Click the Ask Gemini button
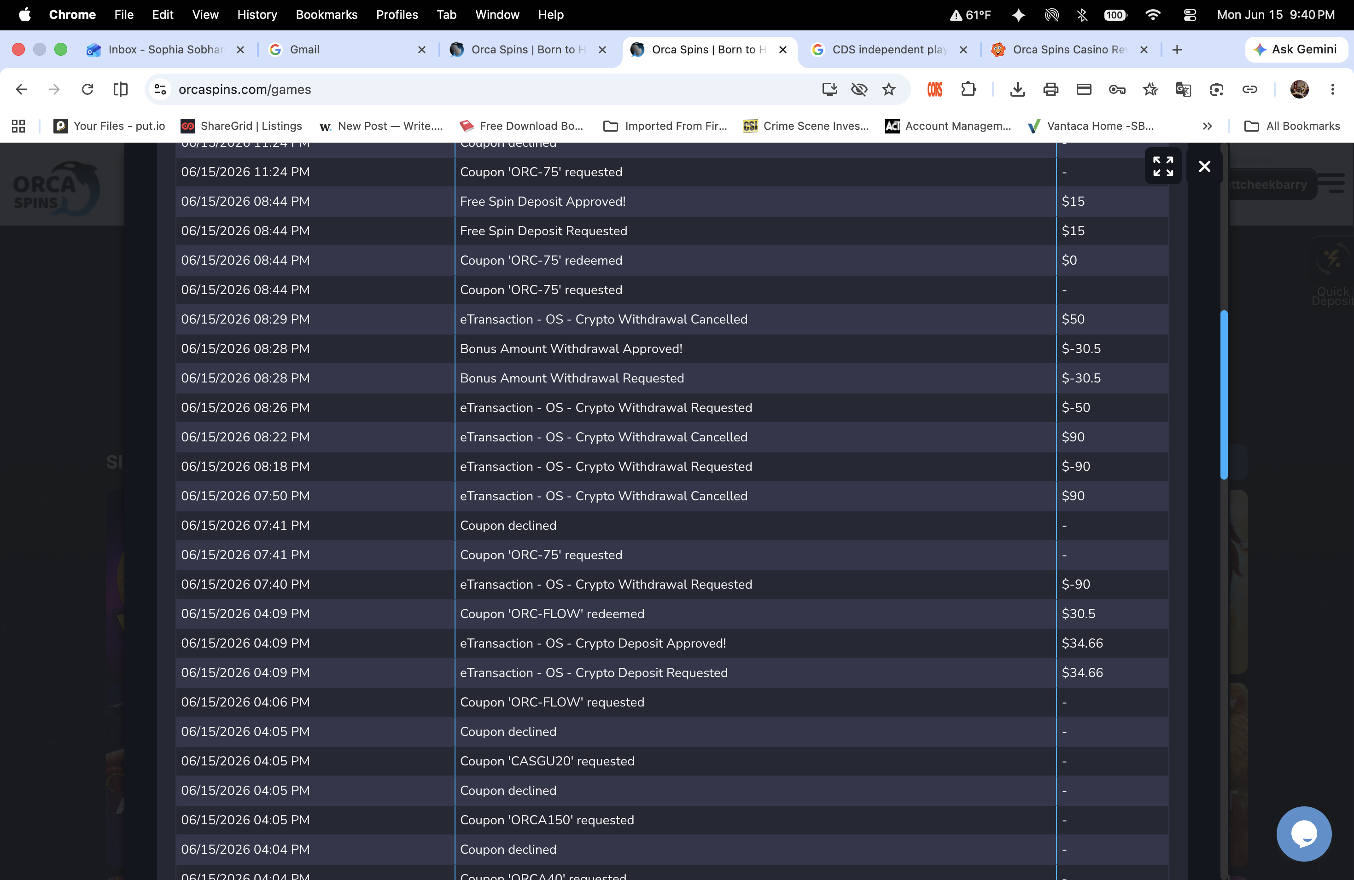Image resolution: width=1354 pixels, height=880 pixels. tap(1296, 49)
